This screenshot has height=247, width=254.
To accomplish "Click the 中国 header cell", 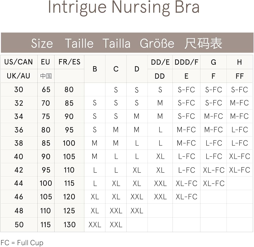I will click(46, 76).
